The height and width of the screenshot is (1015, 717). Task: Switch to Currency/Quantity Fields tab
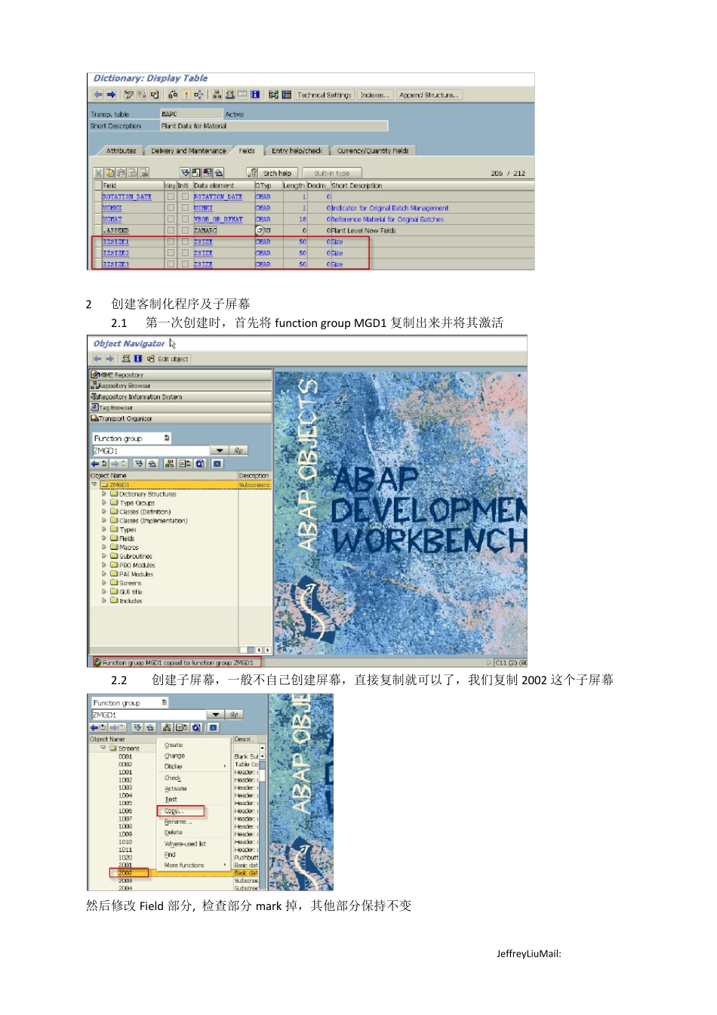pyautogui.click(x=372, y=151)
